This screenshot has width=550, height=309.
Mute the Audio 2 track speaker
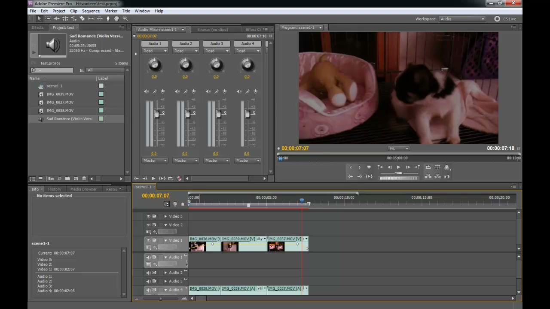(148, 273)
